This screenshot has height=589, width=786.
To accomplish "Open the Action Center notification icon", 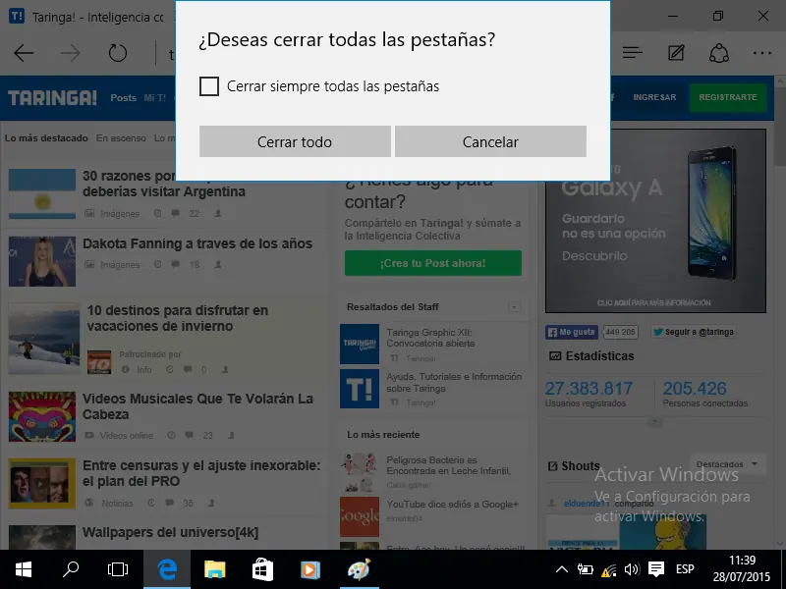I will pos(655,569).
